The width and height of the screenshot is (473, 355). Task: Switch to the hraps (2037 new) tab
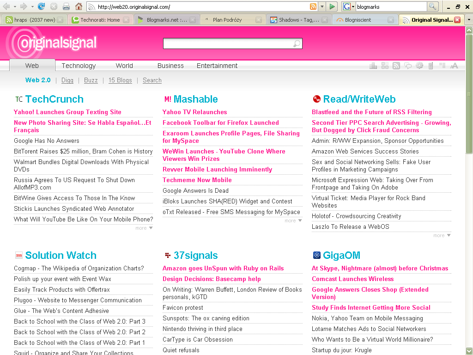(x=34, y=20)
